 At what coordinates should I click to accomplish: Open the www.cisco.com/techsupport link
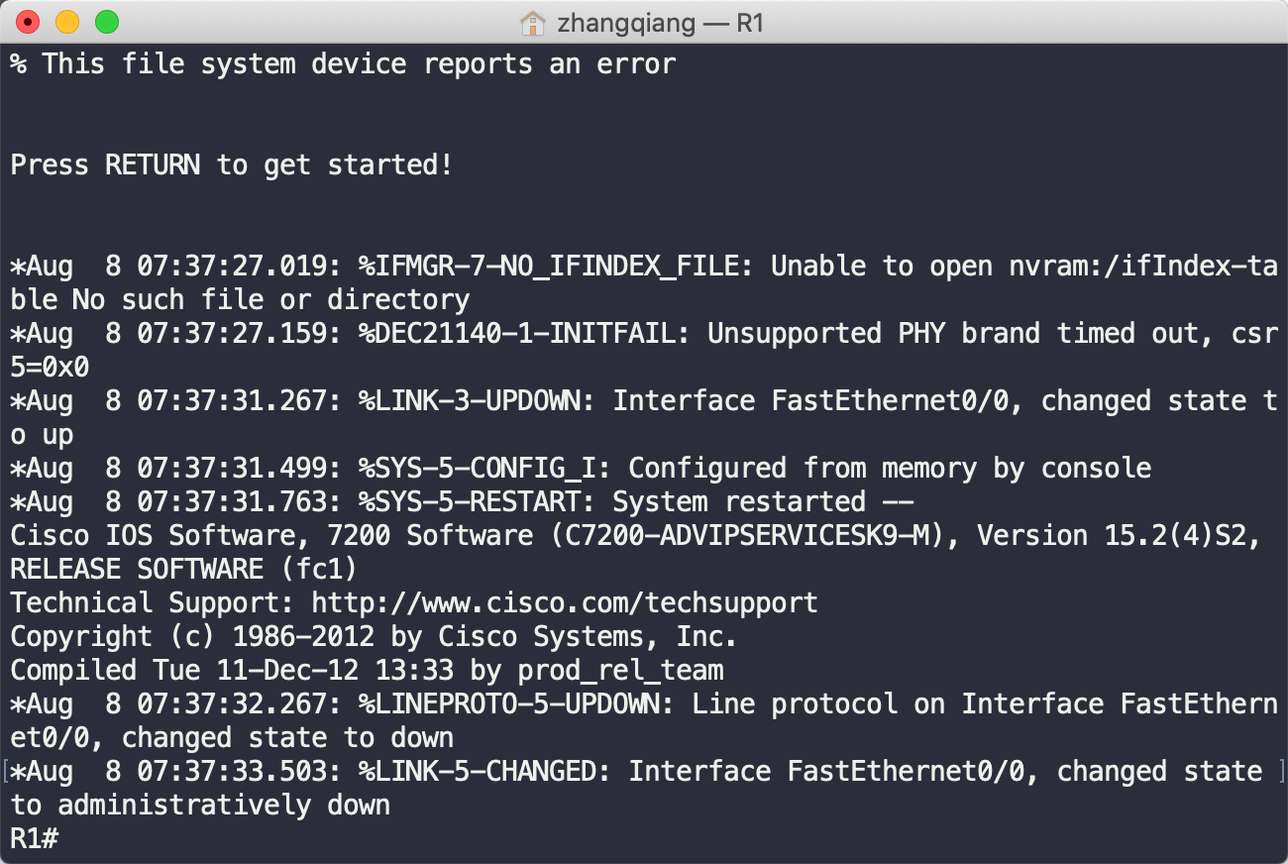(x=565, y=602)
